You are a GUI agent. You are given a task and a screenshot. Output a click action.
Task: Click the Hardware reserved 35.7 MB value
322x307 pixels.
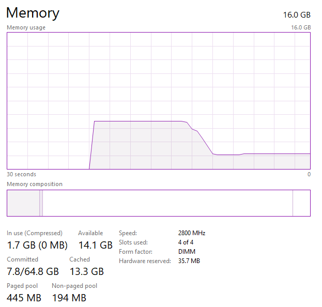(189, 261)
